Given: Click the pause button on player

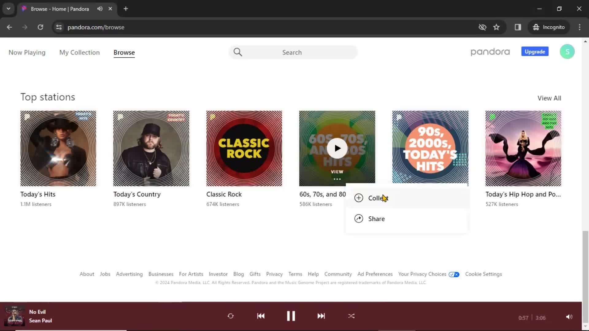Looking at the screenshot, I should pyautogui.click(x=291, y=316).
